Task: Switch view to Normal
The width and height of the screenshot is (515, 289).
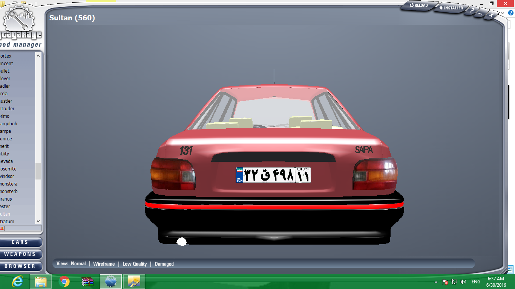Action: pos(78,264)
